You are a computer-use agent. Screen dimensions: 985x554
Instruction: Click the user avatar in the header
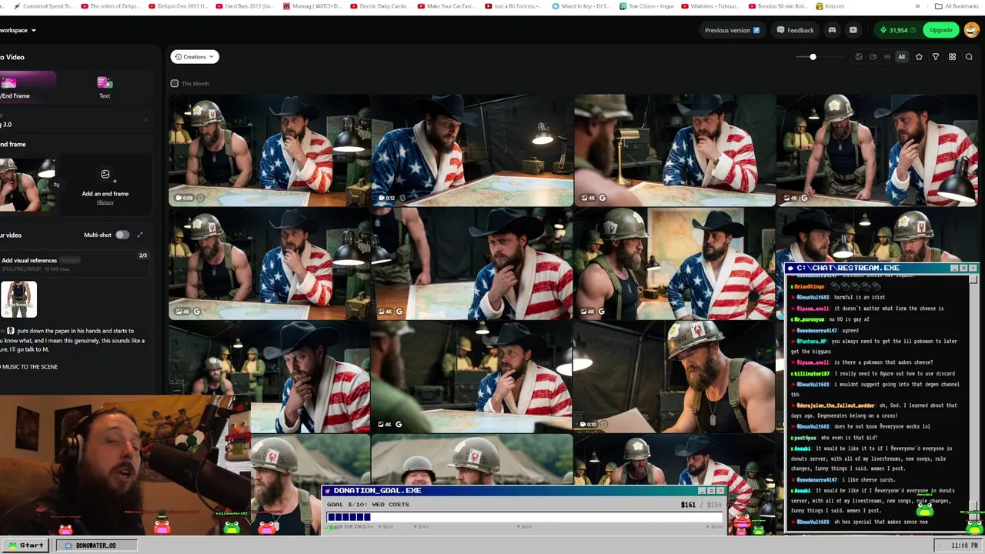click(971, 30)
